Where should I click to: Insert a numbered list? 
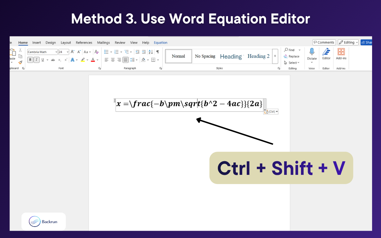point(117,52)
